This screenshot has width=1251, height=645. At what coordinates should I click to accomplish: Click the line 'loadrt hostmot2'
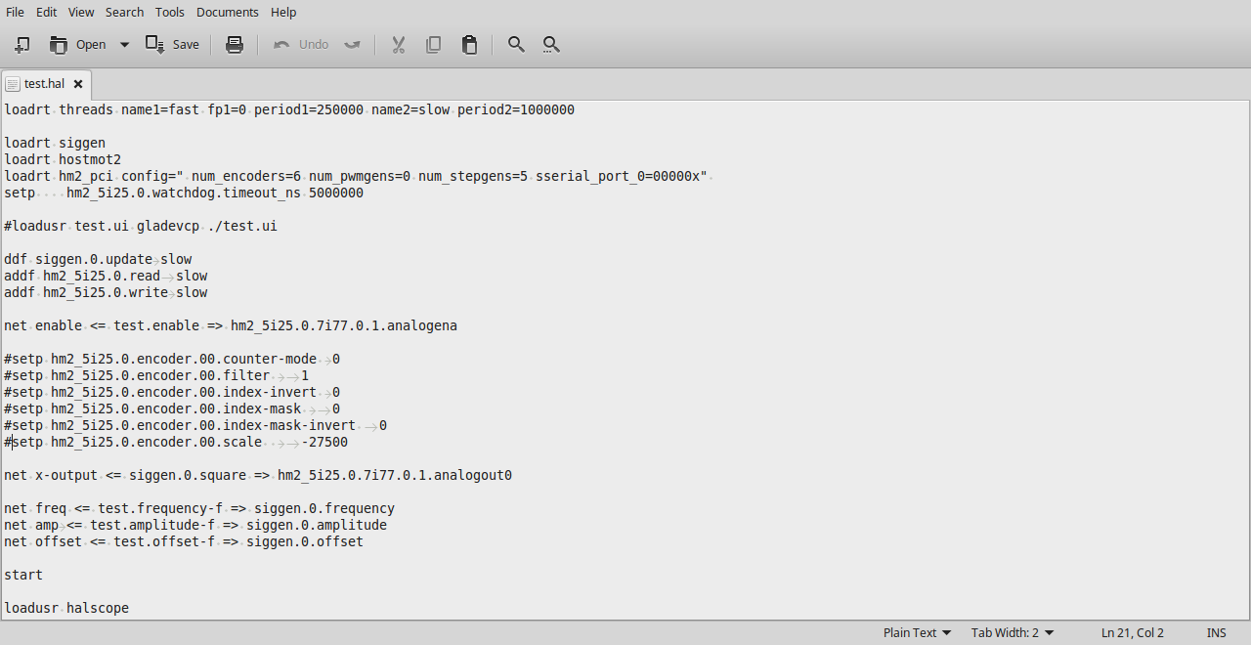tap(63, 159)
